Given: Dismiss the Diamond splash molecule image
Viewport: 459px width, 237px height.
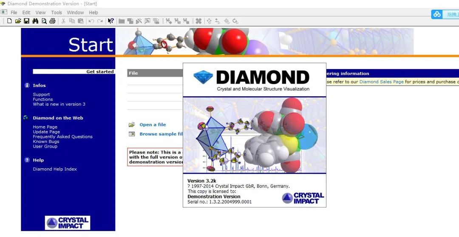Looking at the screenshot, I should [x=255, y=135].
